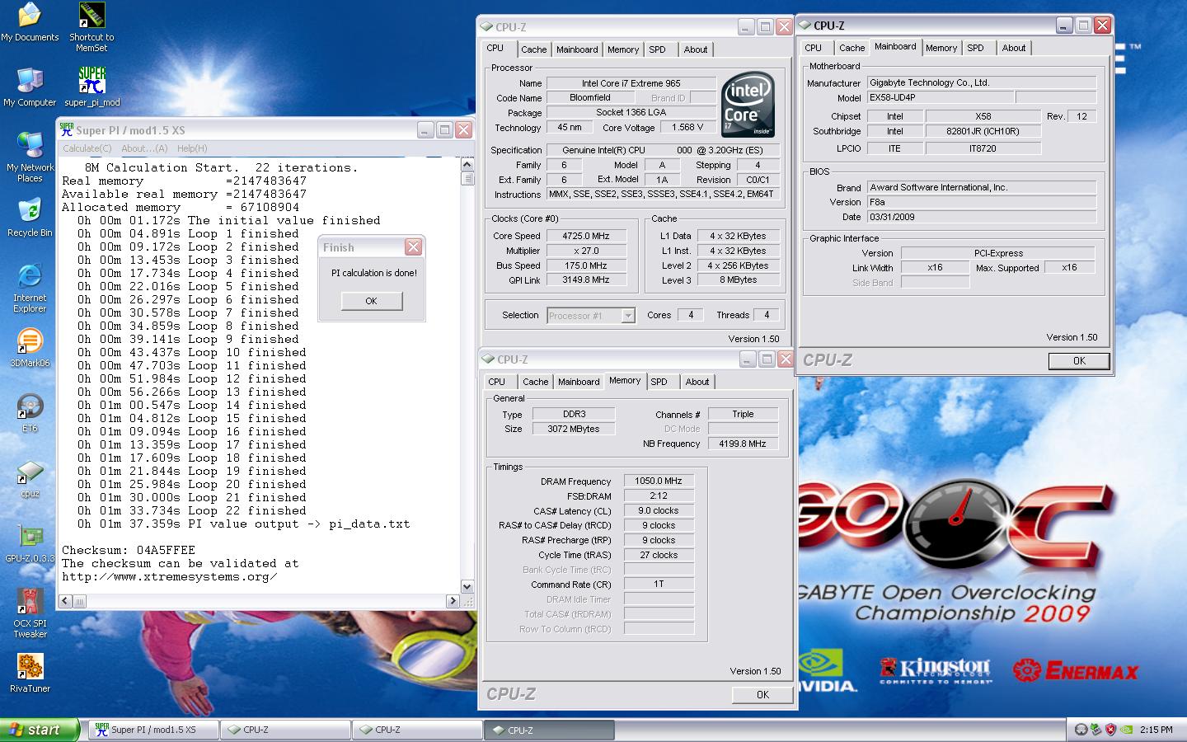Launch RivaTuner desktop icon
The height and width of the screenshot is (742, 1187).
30,674
